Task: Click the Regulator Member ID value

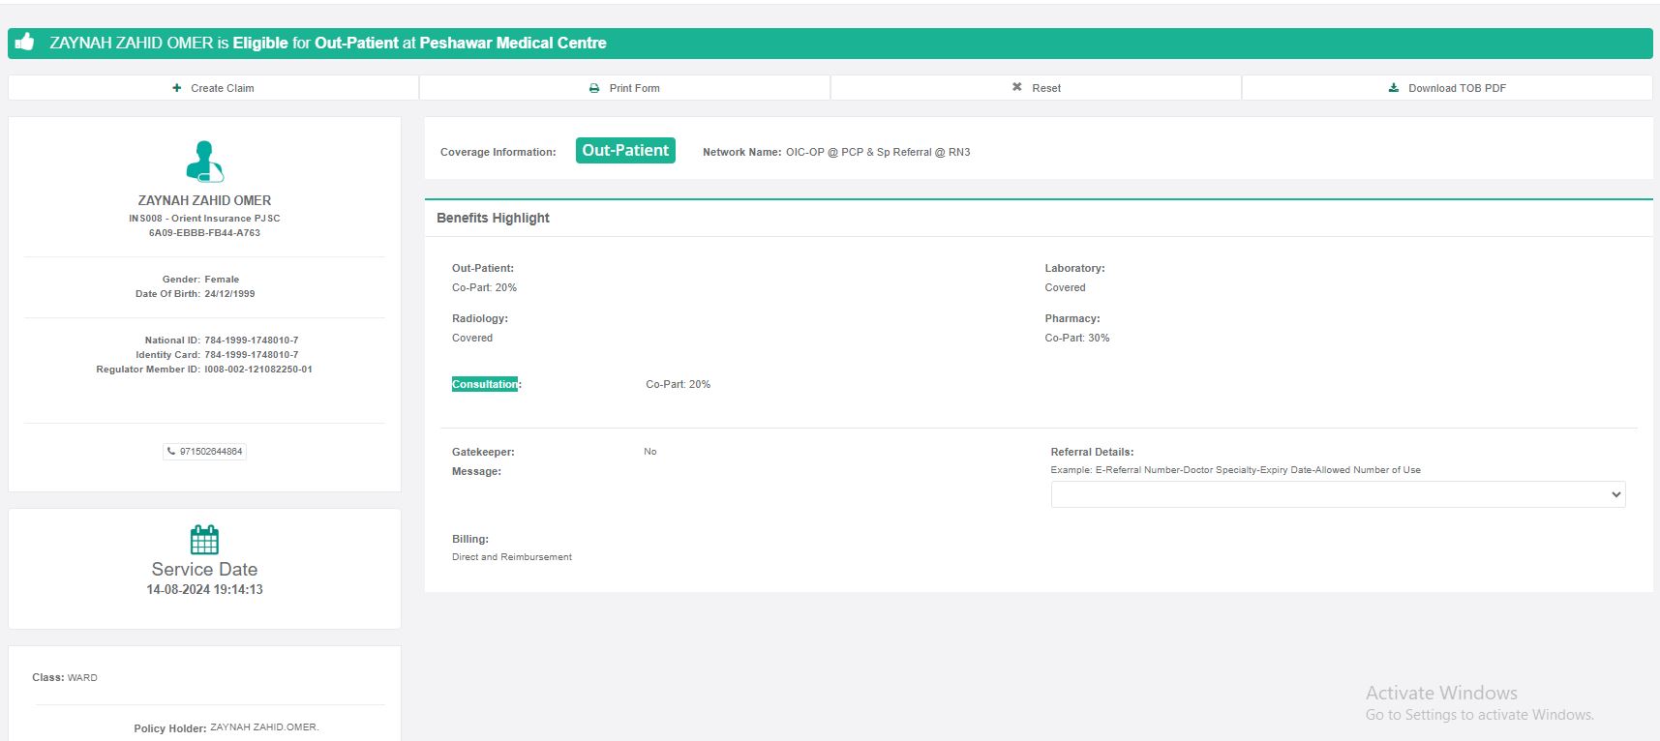Action: (x=257, y=370)
